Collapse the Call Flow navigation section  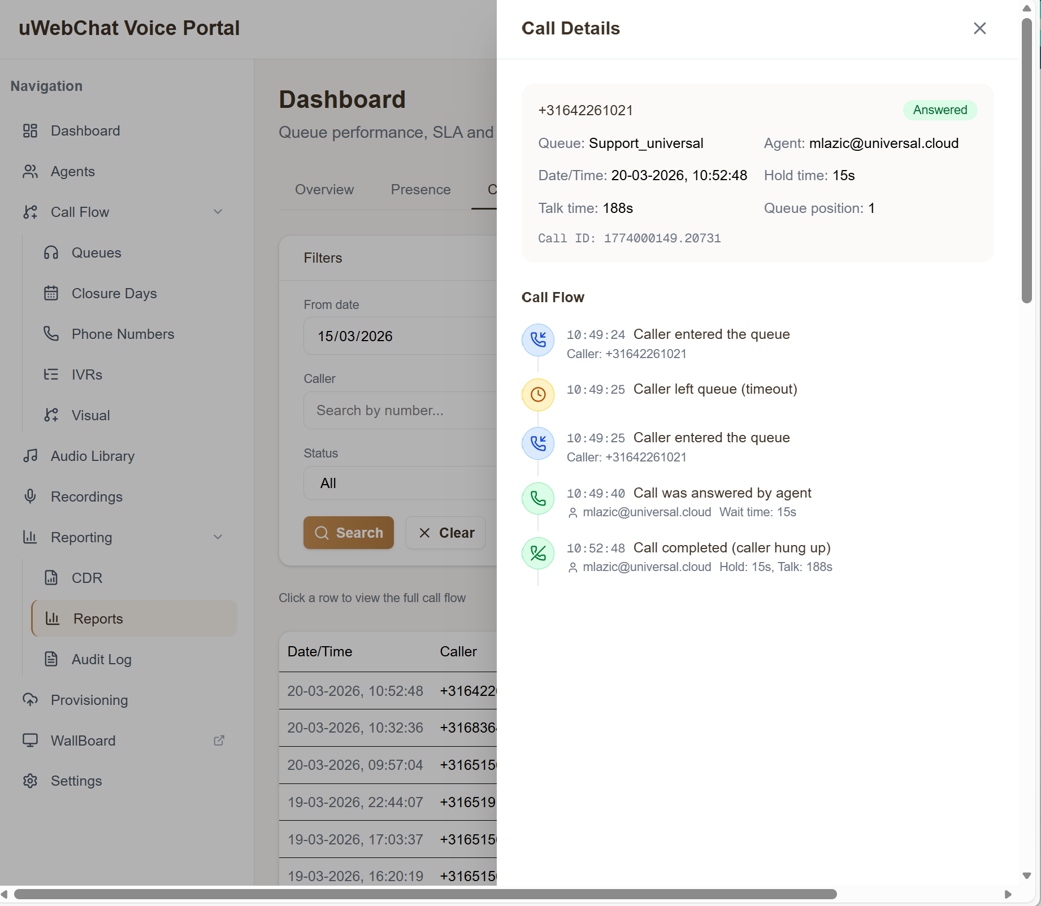[218, 212]
